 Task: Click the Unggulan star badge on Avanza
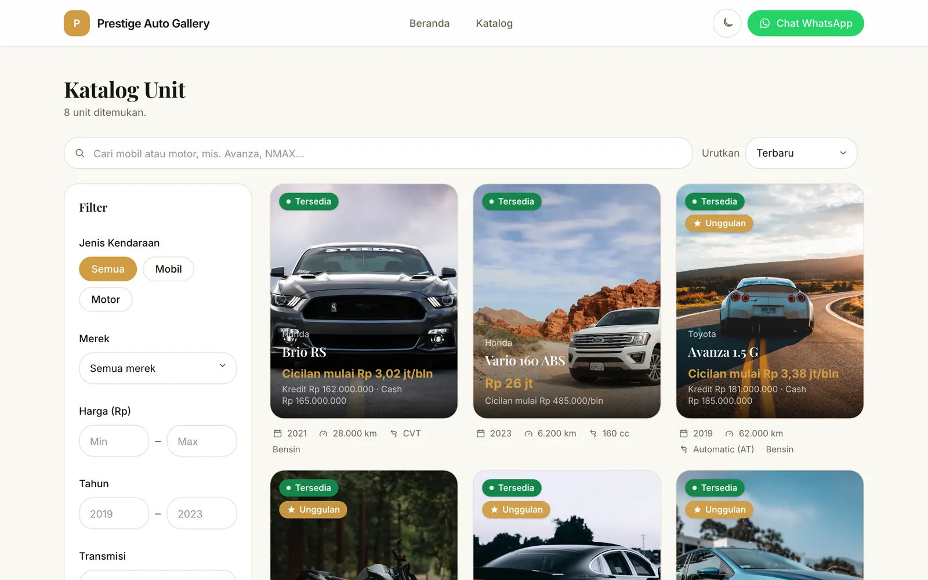point(719,223)
